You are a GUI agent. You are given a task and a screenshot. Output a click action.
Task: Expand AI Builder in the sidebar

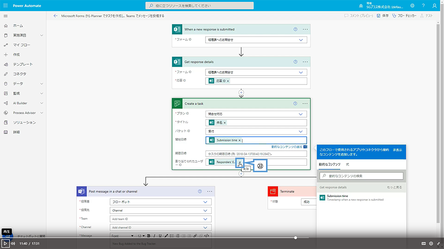42,103
